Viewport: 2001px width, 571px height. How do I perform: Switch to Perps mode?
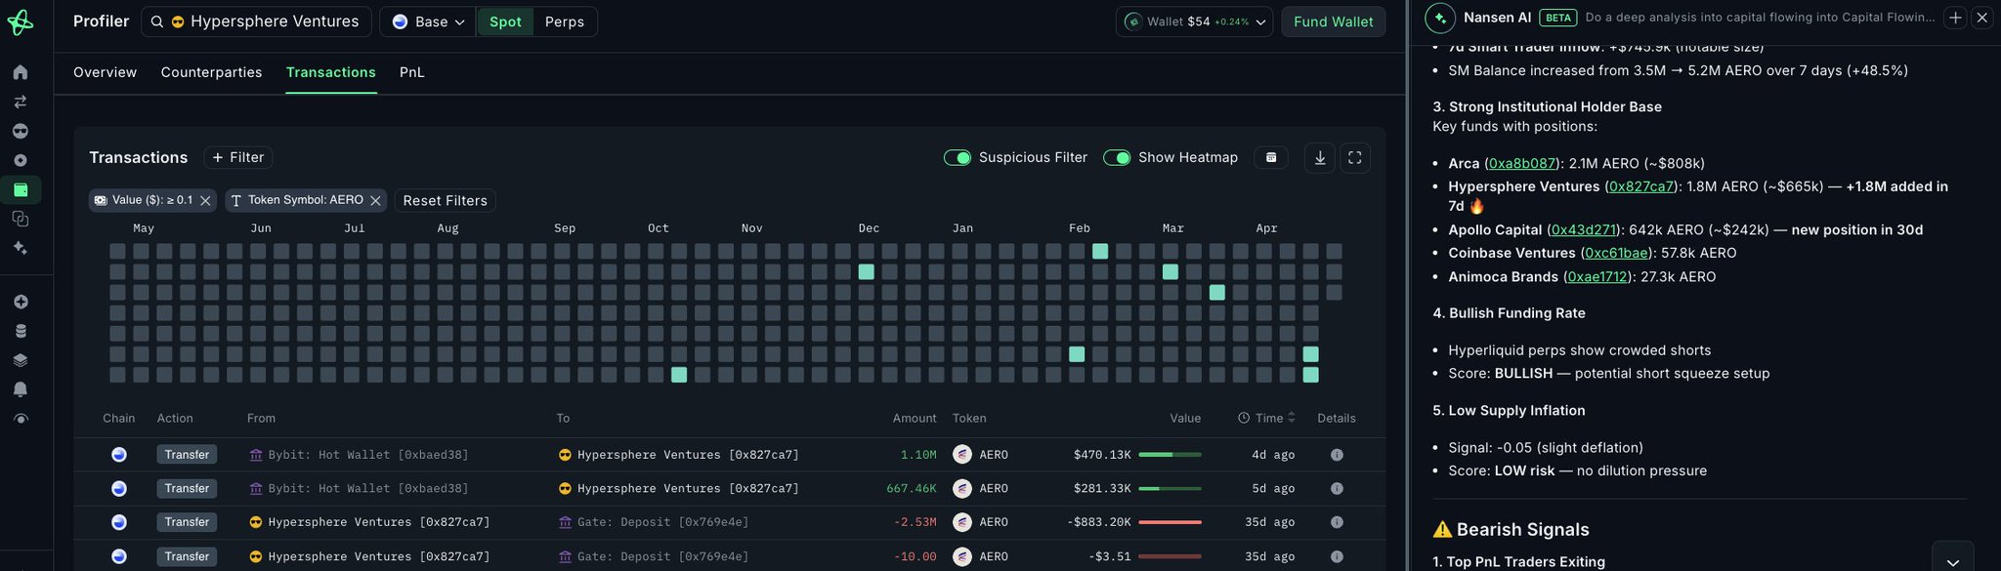pos(565,21)
